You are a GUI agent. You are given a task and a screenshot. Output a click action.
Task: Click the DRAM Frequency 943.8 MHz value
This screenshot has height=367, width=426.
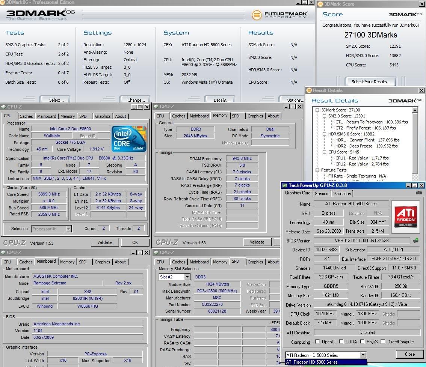click(x=242, y=158)
